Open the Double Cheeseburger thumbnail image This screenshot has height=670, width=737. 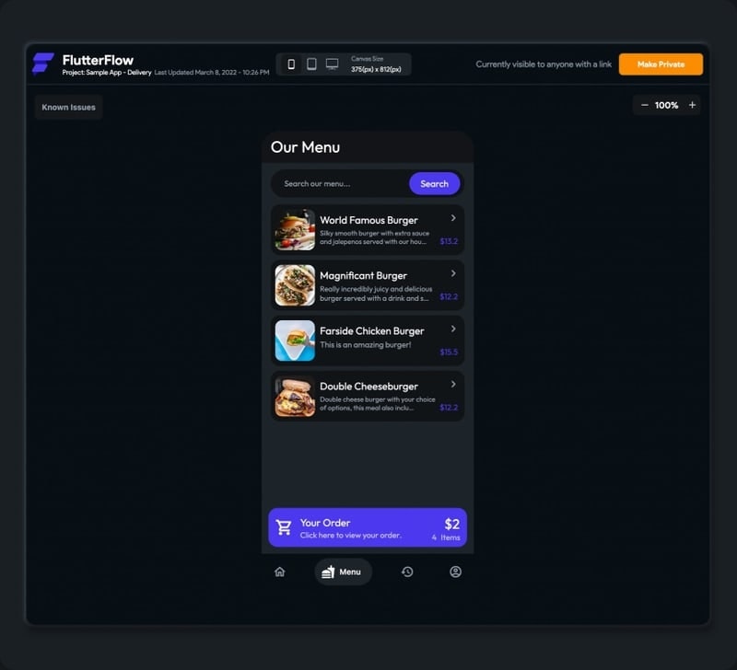pos(294,396)
